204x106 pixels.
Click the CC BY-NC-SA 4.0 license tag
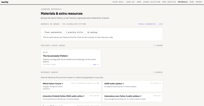pos(156,83)
